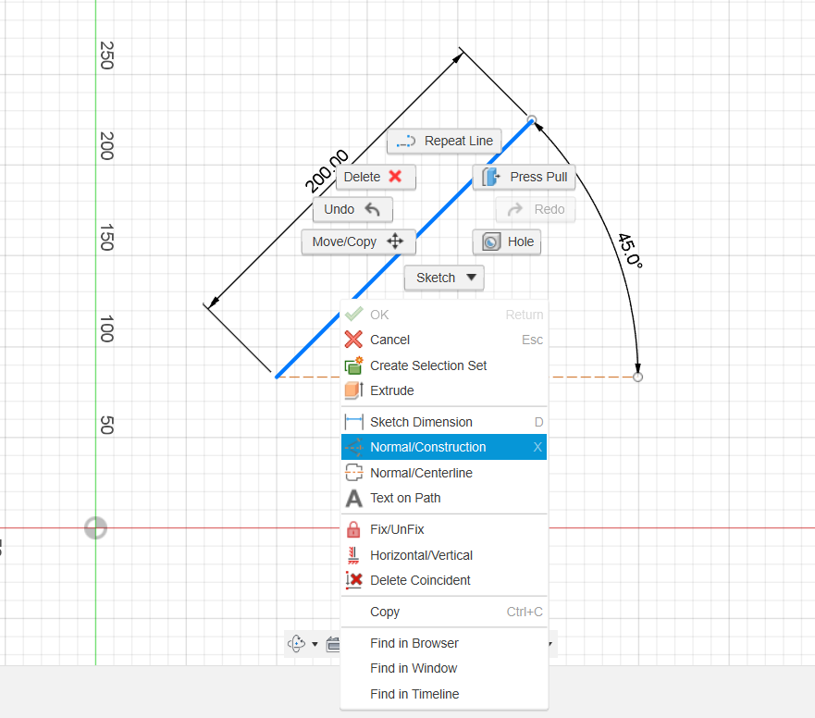Click the Undo button

[x=352, y=209]
